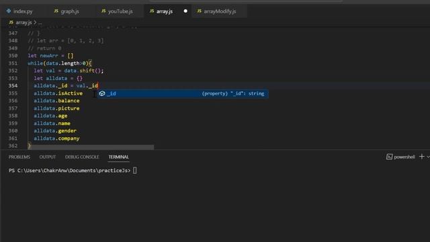This screenshot has height=242, width=430.
Task: Place cursor on 'alldata.picture' line
Action: pos(56,108)
